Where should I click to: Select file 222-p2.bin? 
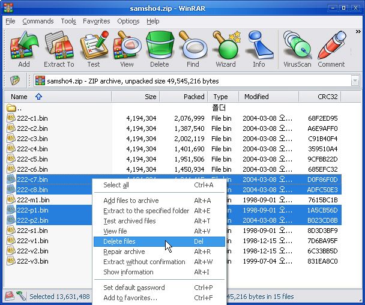click(x=32, y=220)
